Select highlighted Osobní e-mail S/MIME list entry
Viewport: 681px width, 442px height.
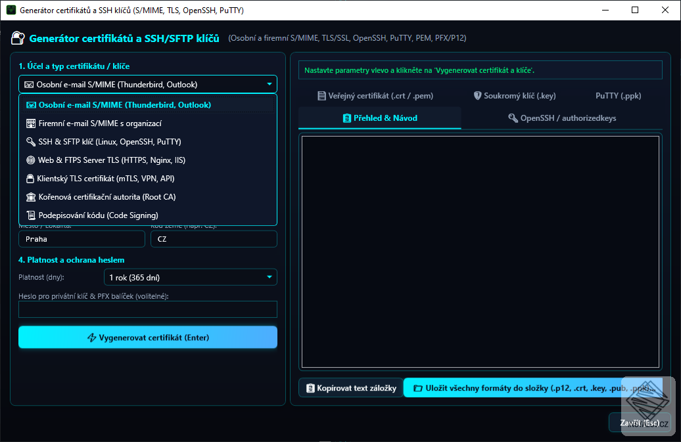[148, 105]
